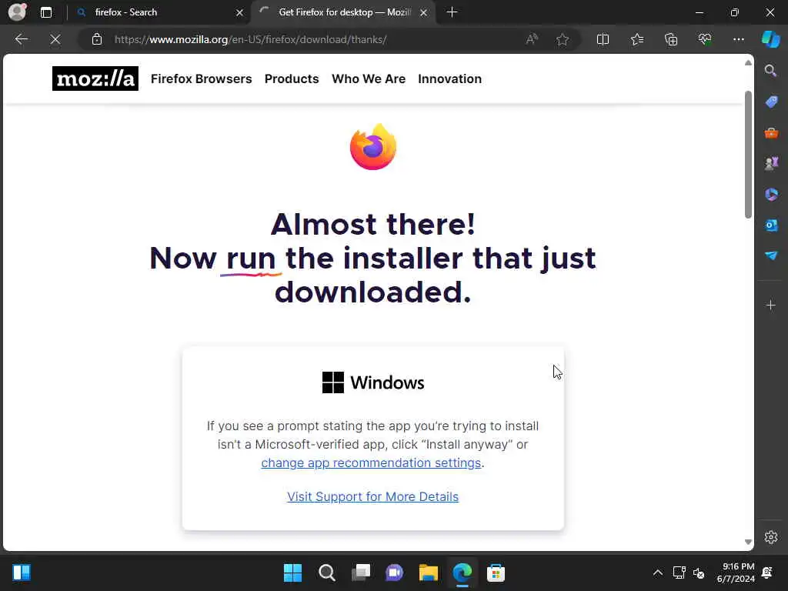
Task: Activate Read aloud icon in address bar
Action: (x=532, y=39)
